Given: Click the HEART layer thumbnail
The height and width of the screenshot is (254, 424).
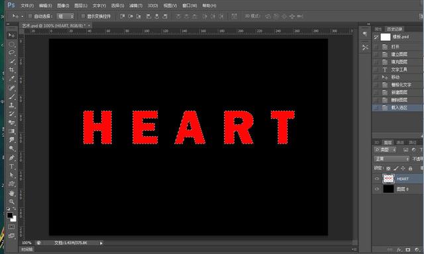Looking at the screenshot, I should click(389, 179).
